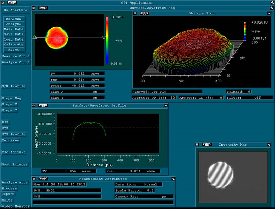Image resolution: width=275 pixels, height=209 pixels.
Task: Open Video Monitor
Action: (16, 206)
